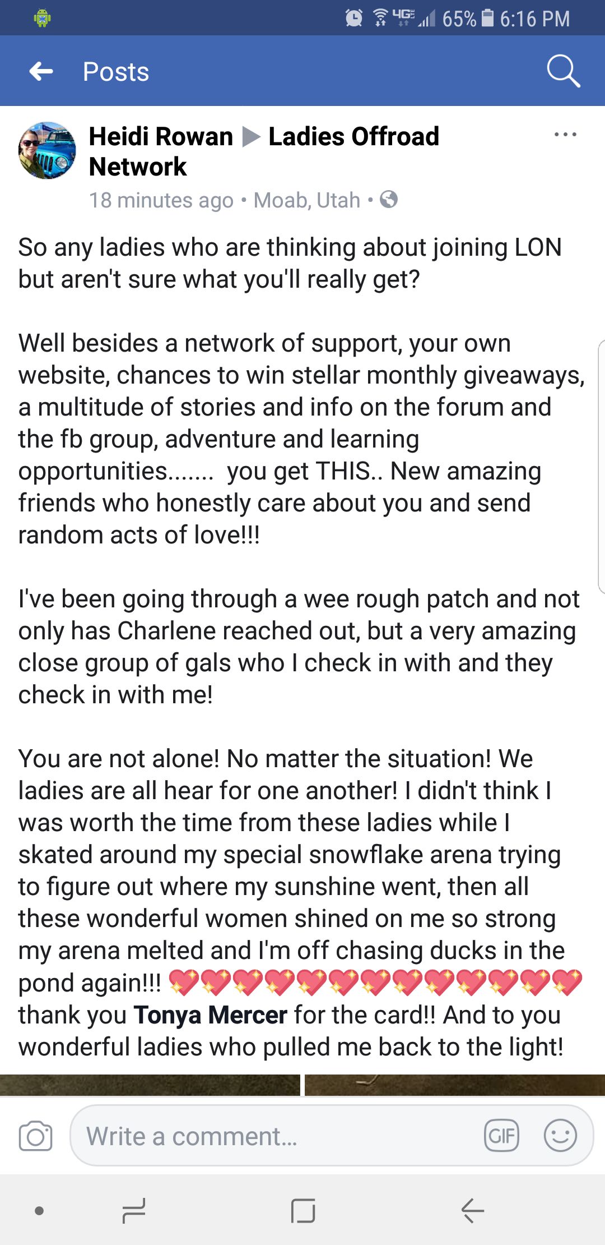Open the left post photo thumbnail

(x=150, y=1085)
